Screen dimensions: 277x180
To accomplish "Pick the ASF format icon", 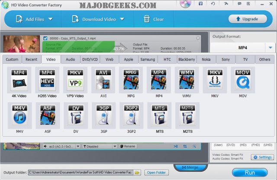I will (48, 115).
